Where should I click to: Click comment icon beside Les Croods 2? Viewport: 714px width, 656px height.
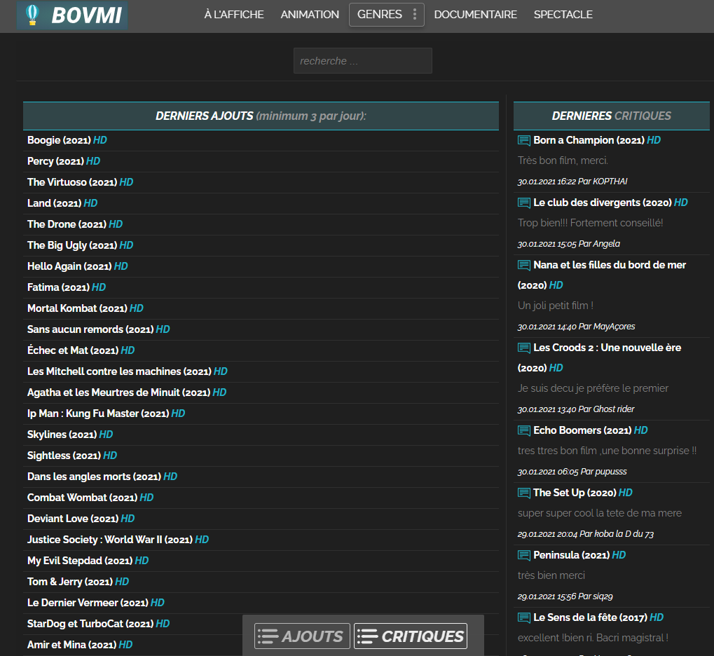(x=523, y=348)
